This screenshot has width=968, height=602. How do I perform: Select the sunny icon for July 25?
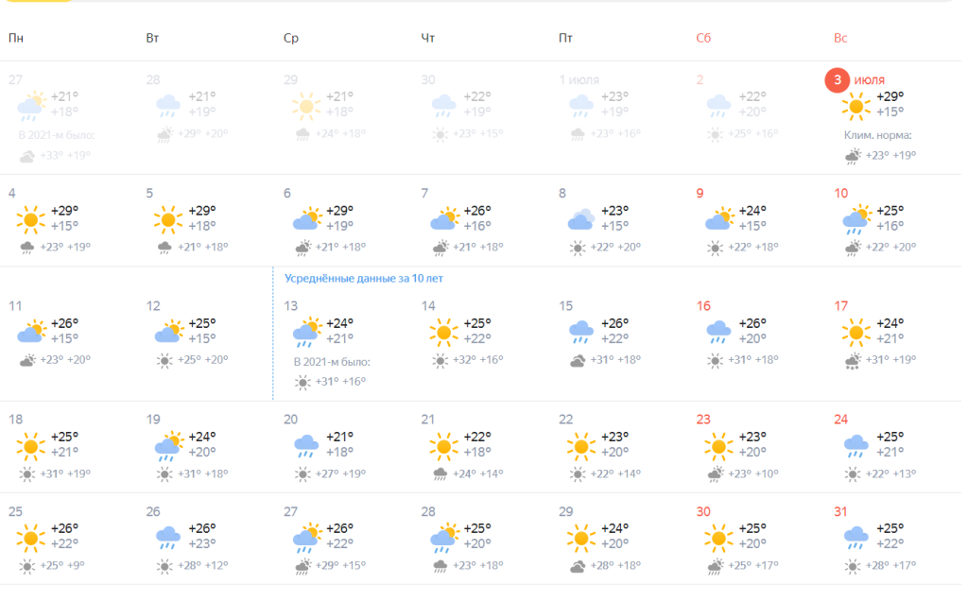(30, 537)
